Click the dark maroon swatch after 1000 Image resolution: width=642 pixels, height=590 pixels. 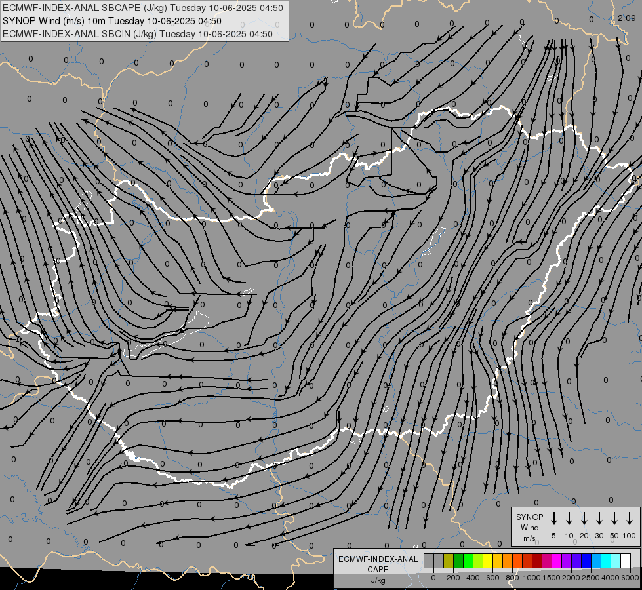click(537, 560)
